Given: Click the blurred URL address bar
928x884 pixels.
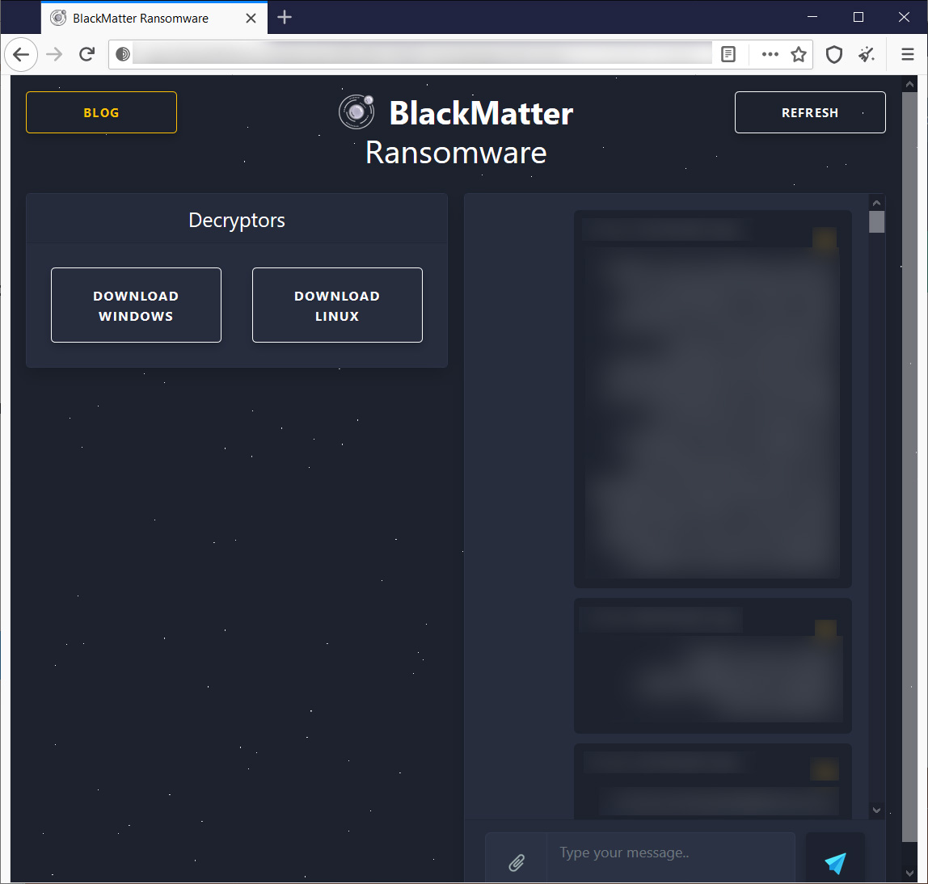Looking at the screenshot, I should (421, 54).
